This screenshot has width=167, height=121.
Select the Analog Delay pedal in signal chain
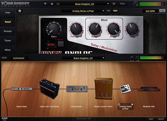(126, 89)
